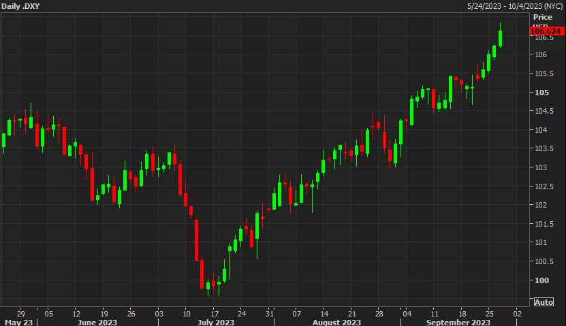Click the Price axis header label
This screenshot has height=326, width=566.
point(543,17)
